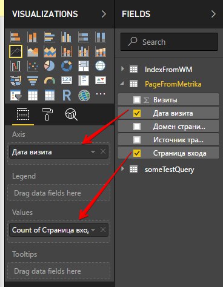Select the stacked column chart visual
The image size is (223, 287).
(x=33, y=38)
